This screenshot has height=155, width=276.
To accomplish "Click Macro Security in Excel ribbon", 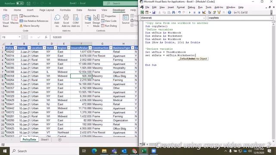I will 29,26.
